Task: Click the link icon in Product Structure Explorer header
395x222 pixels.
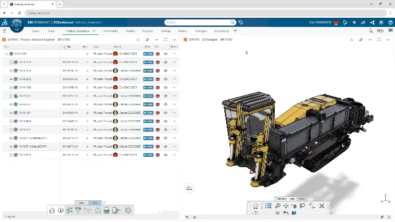Action: click(x=147, y=39)
